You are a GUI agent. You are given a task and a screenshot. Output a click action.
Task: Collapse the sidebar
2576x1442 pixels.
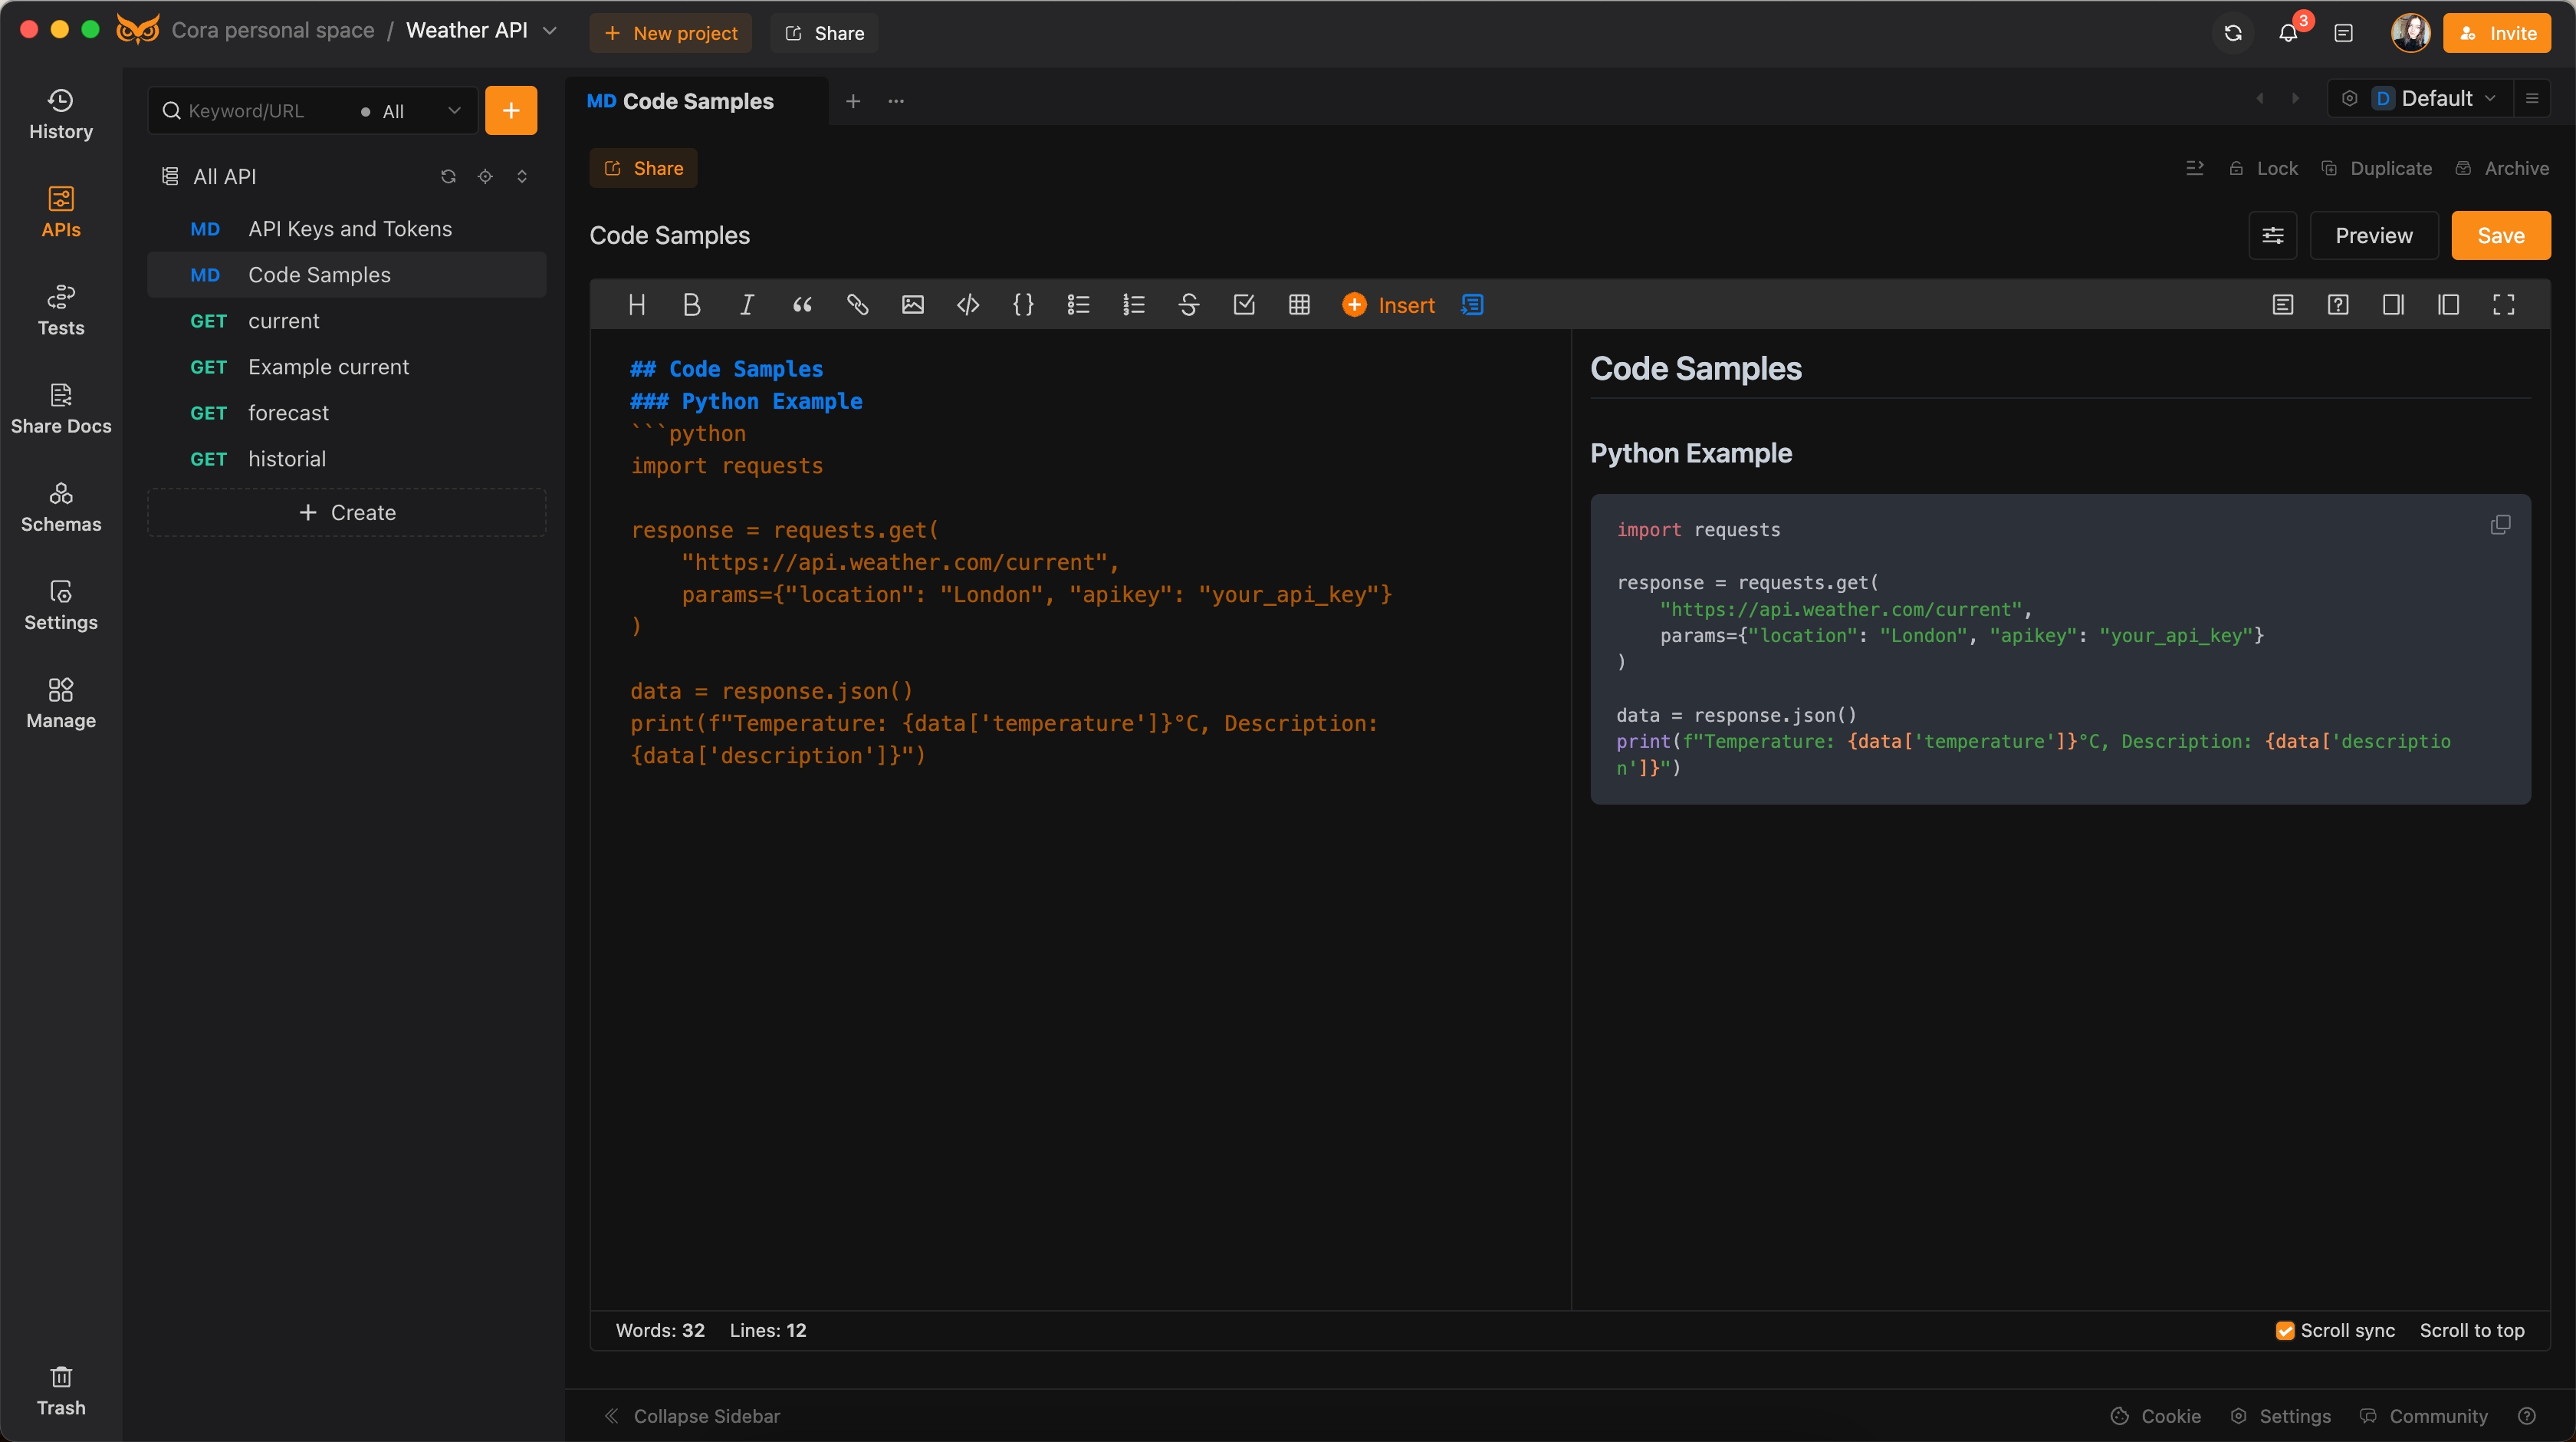point(692,1416)
